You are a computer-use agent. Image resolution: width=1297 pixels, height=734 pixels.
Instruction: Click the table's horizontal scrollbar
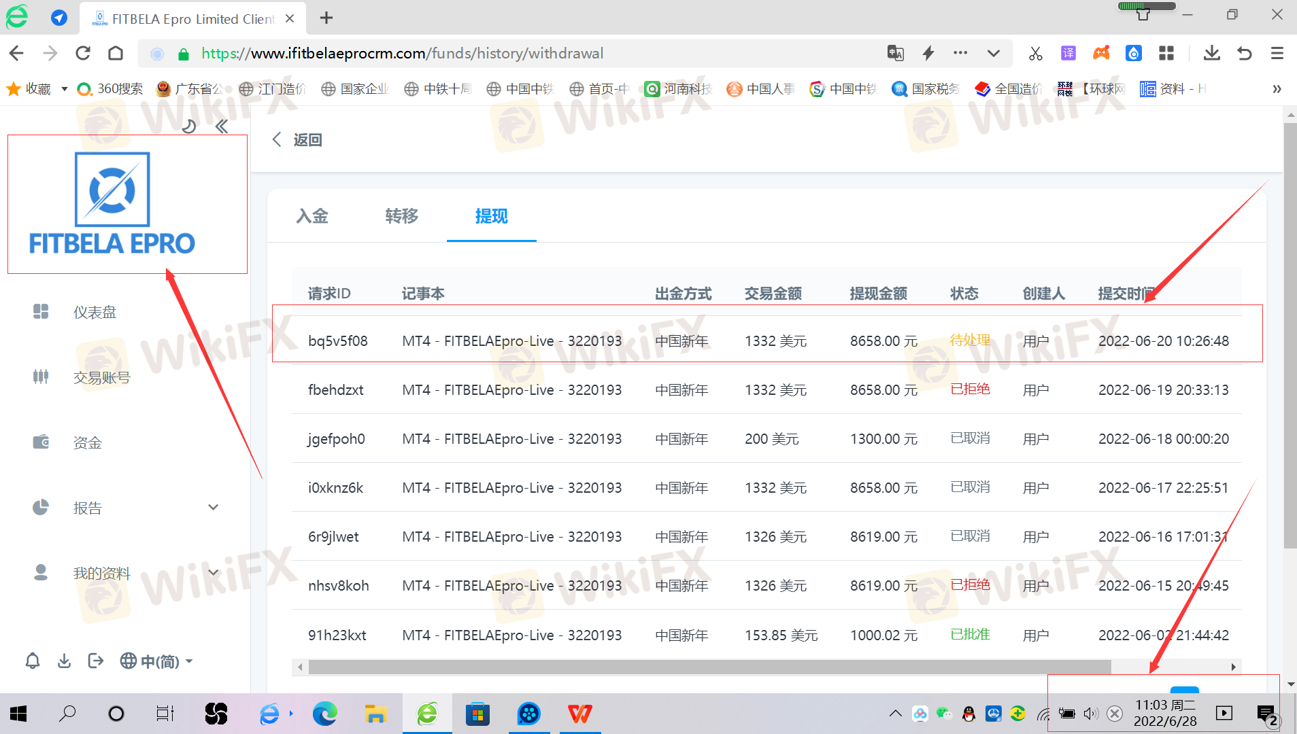click(709, 667)
